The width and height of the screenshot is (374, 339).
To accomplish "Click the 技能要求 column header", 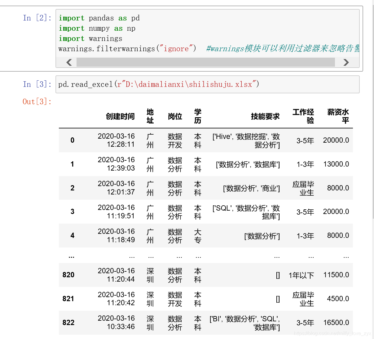I will coord(265,116).
